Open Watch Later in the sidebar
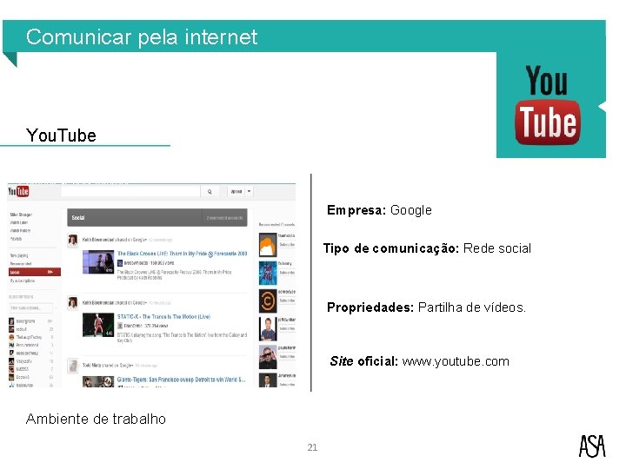The image size is (626, 469). point(19,222)
